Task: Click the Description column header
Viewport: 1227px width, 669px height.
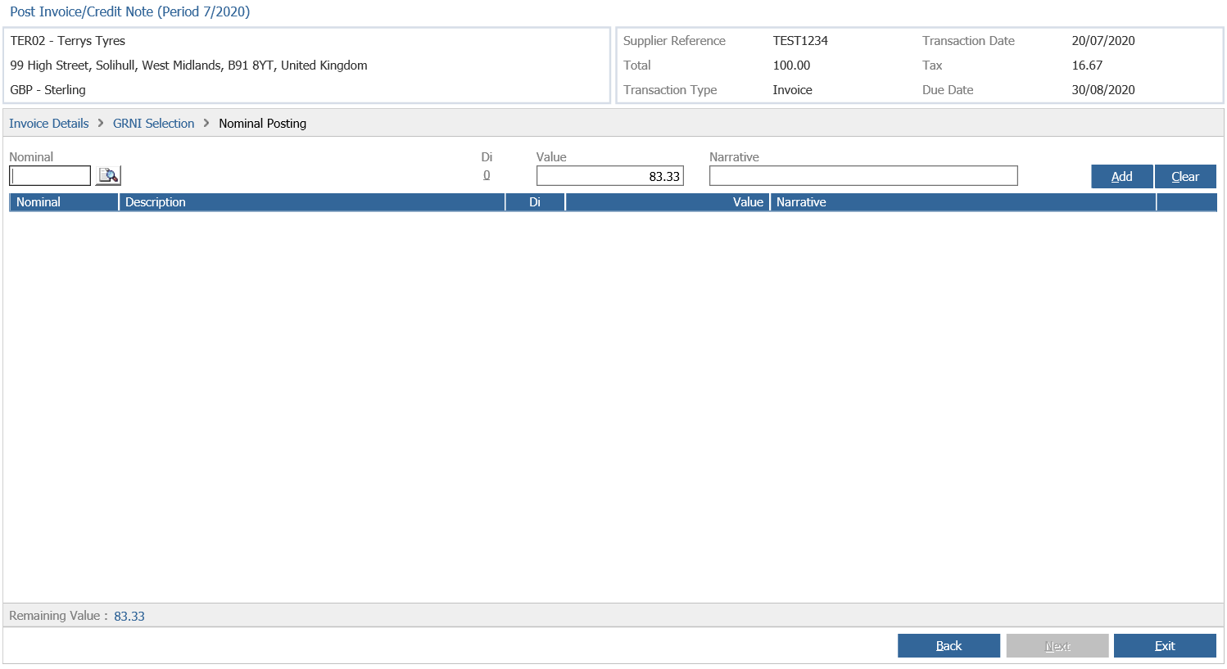Action: click(x=155, y=201)
